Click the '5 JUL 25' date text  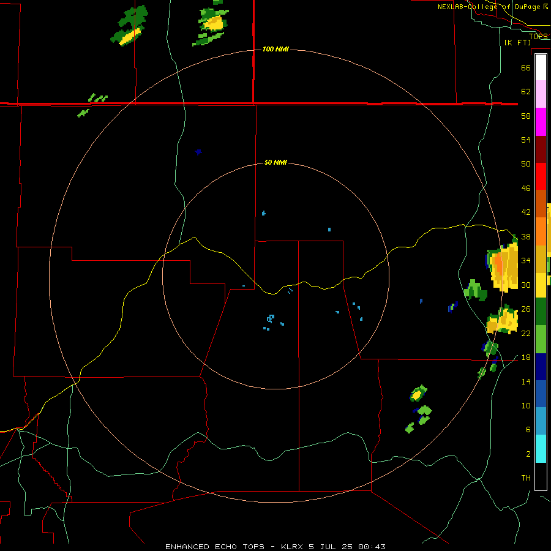(x=332, y=547)
